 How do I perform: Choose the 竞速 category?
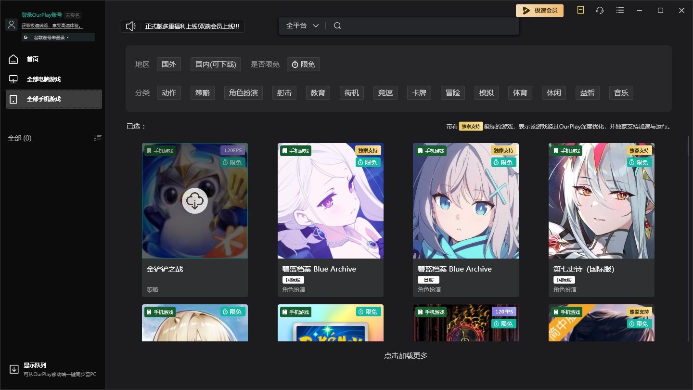coord(385,92)
